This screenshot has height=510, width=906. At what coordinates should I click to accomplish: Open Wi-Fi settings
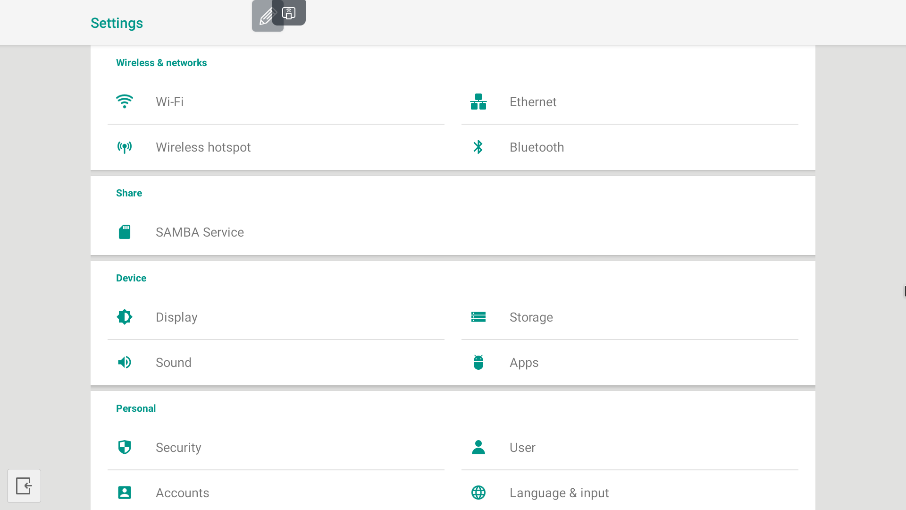point(276,102)
